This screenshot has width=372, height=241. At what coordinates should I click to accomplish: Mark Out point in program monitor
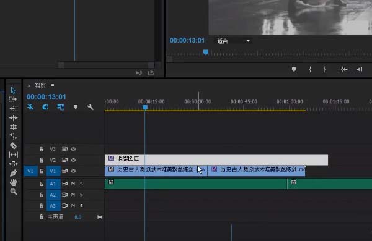pyautogui.click(x=324, y=70)
